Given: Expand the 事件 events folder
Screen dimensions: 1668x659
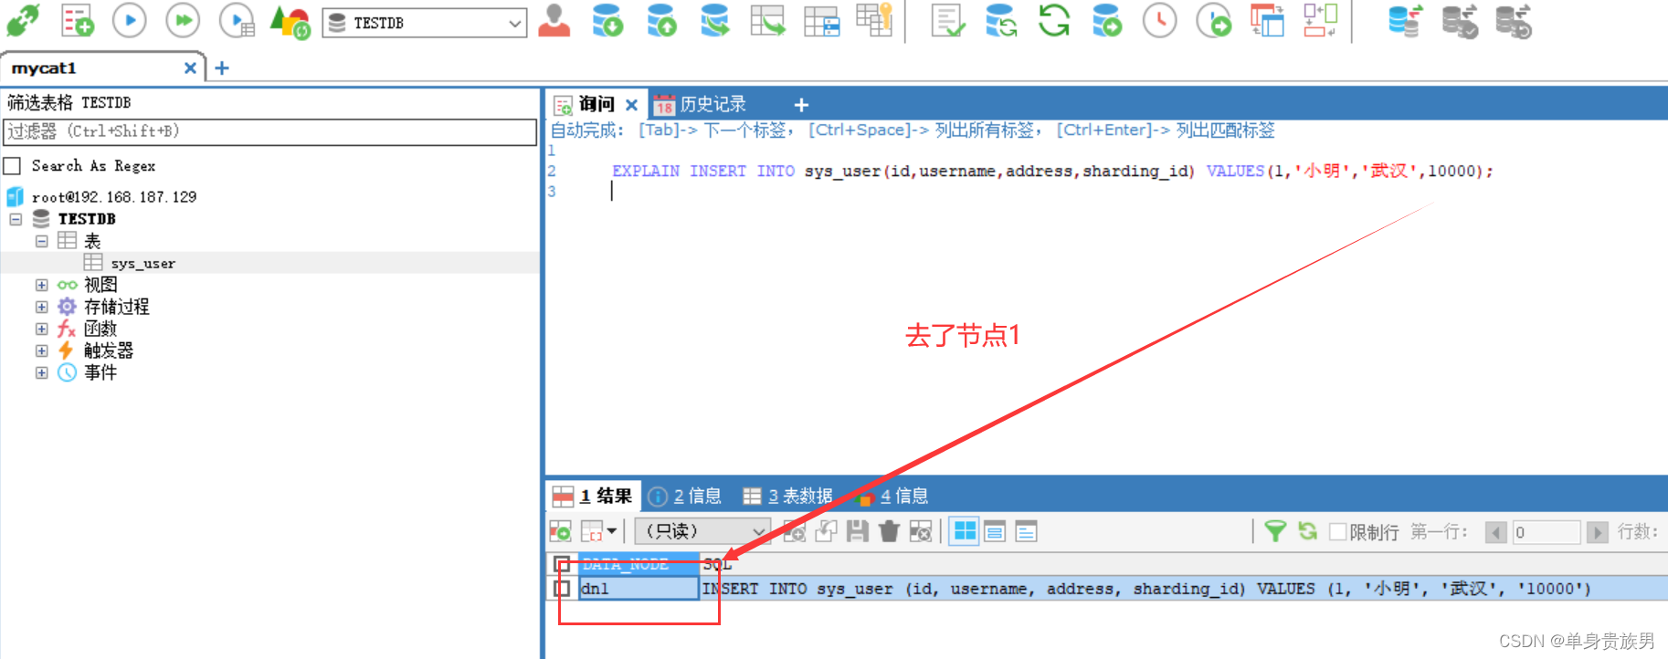Looking at the screenshot, I should point(41,372).
